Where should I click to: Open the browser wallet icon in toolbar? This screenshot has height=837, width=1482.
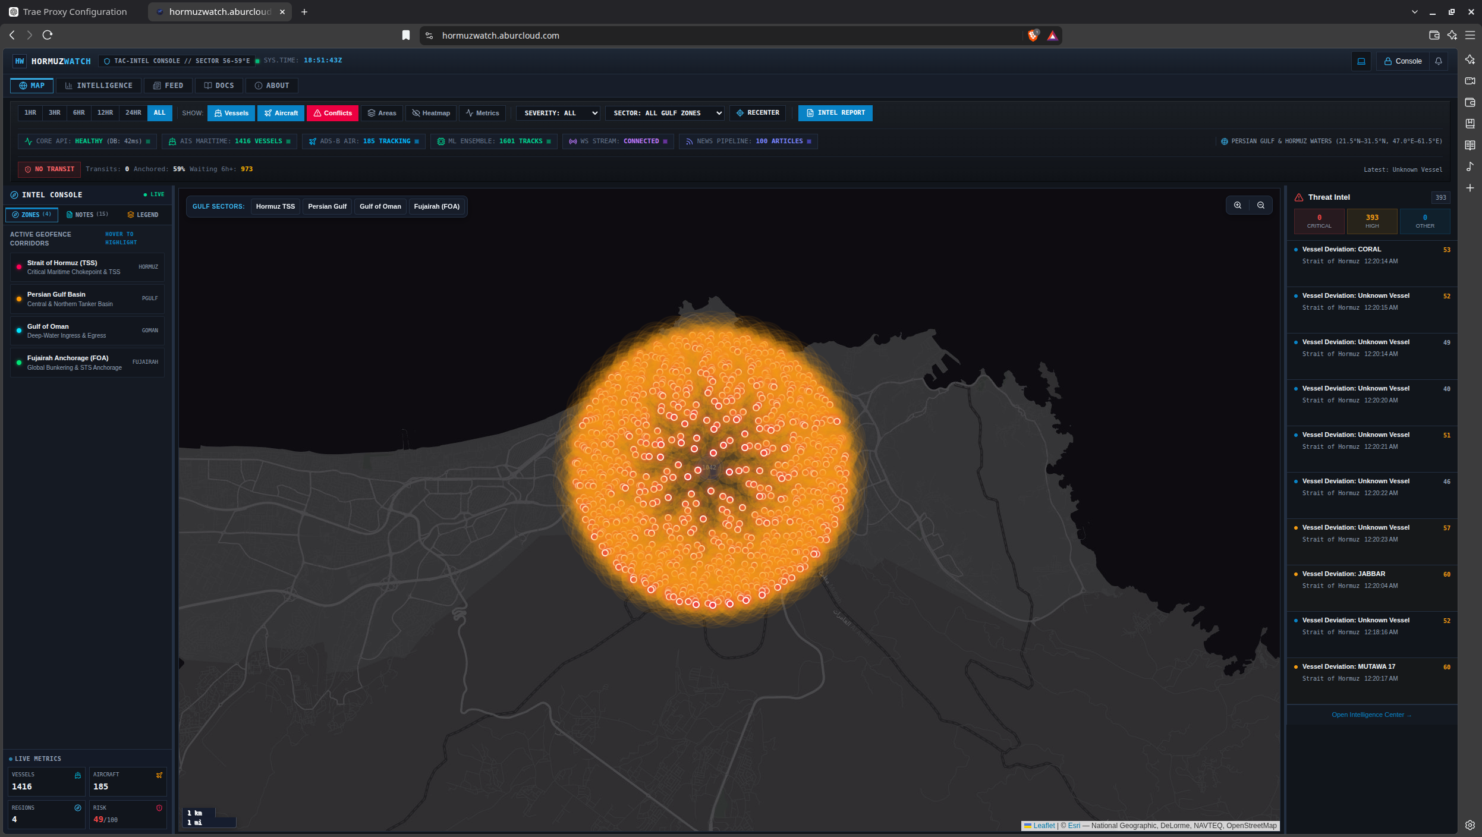pos(1434,36)
